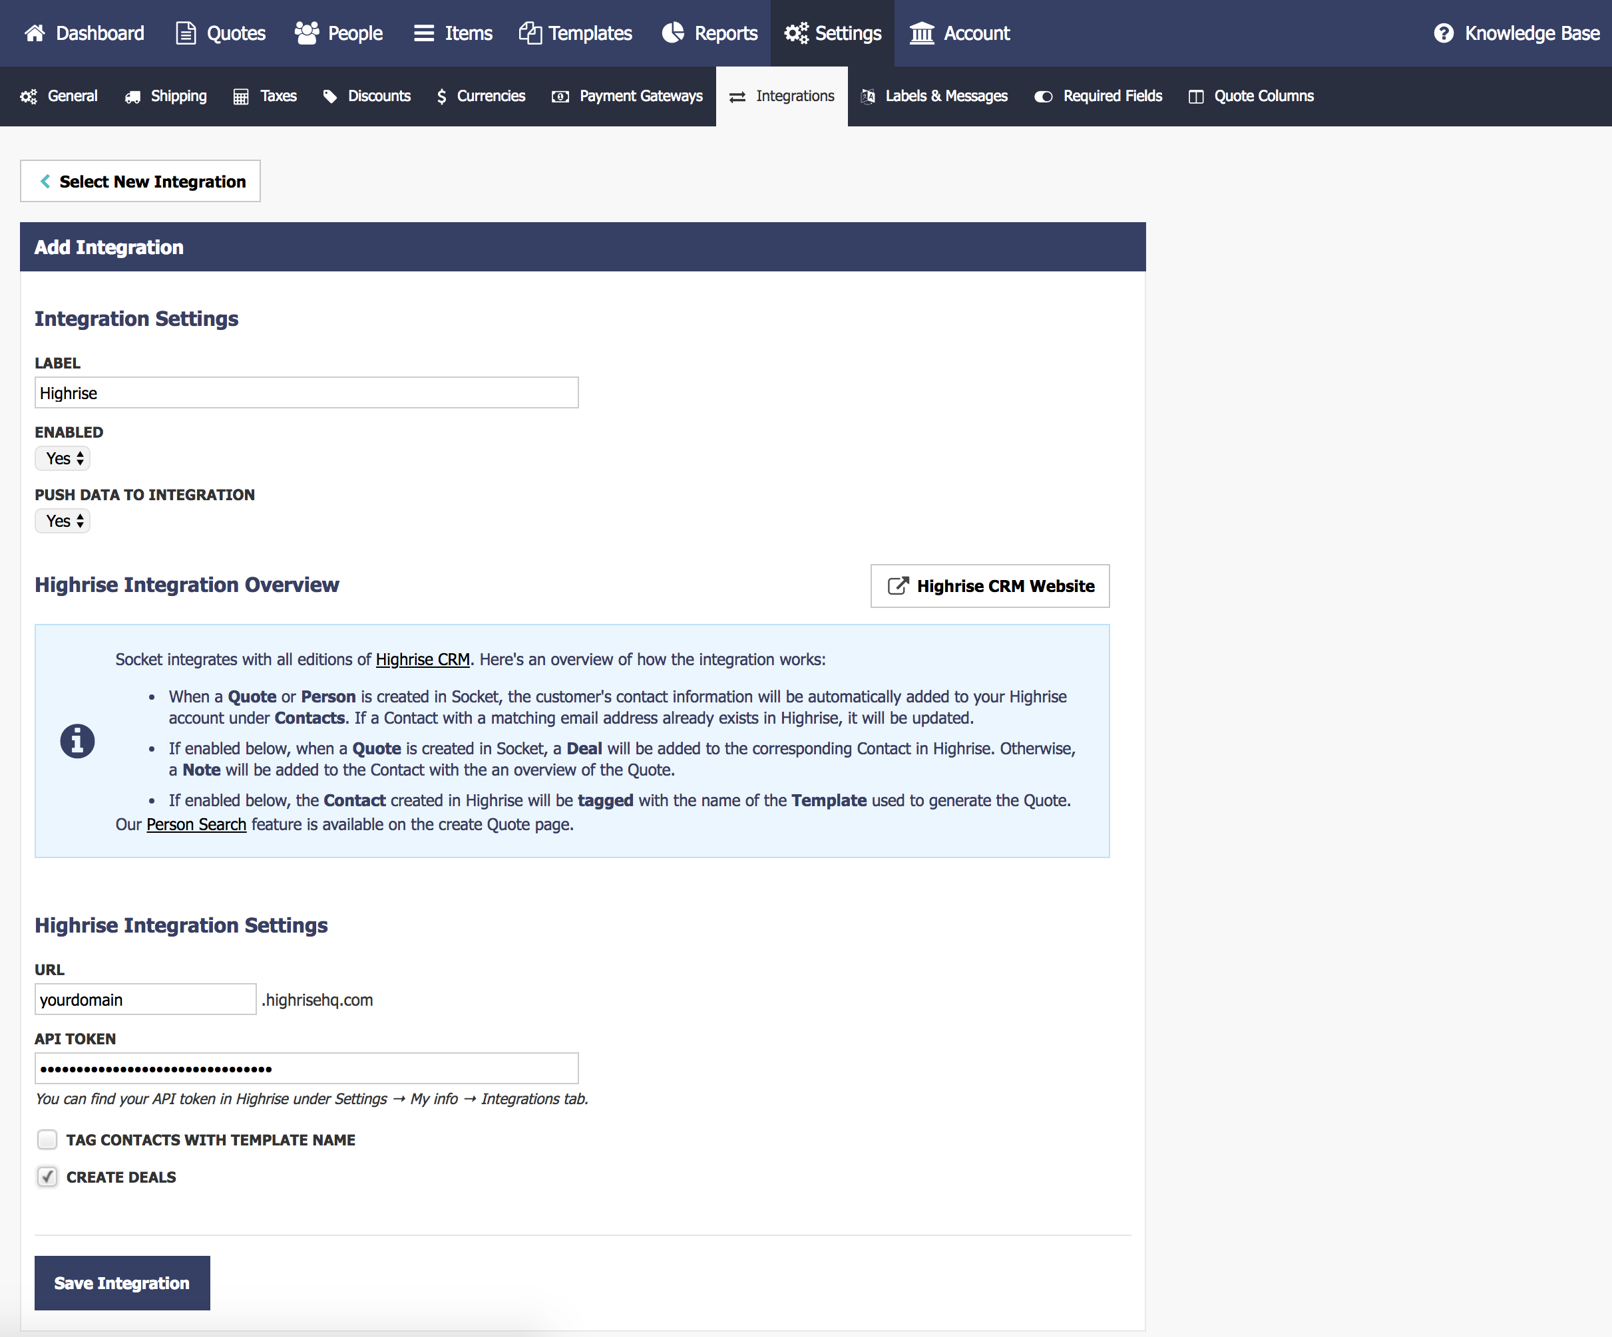Switch to the Payment Gateways tab
The width and height of the screenshot is (1612, 1337).
click(x=627, y=96)
